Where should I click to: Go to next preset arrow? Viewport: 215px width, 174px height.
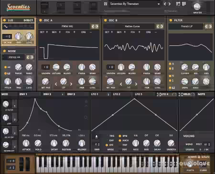(x=170, y=4)
